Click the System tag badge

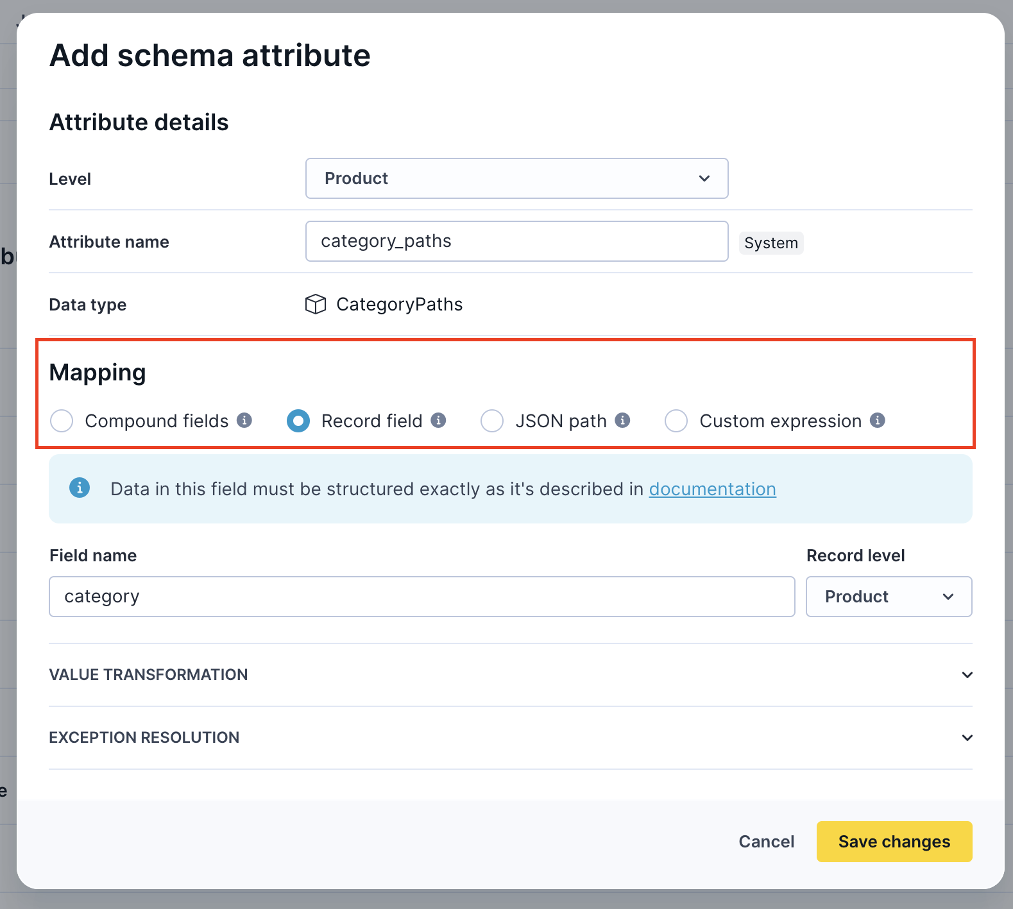770,243
